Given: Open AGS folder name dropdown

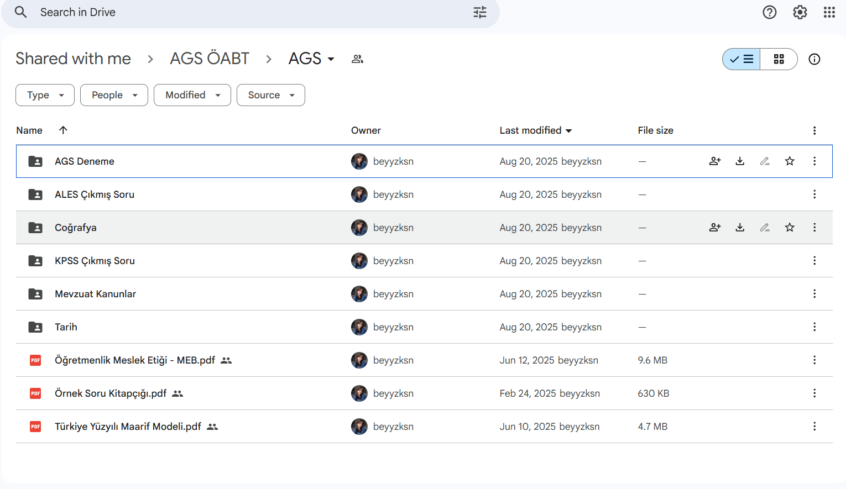Looking at the screenshot, I should tap(312, 59).
